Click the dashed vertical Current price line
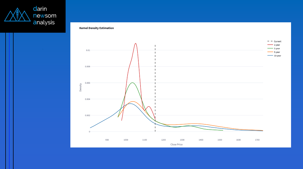The height and width of the screenshot is (169, 303). click(x=155, y=80)
